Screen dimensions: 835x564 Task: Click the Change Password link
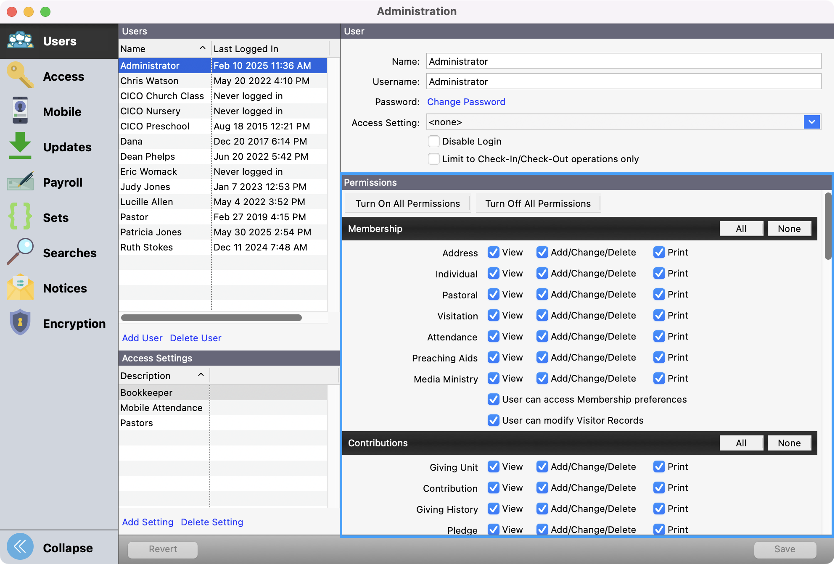pyautogui.click(x=466, y=102)
